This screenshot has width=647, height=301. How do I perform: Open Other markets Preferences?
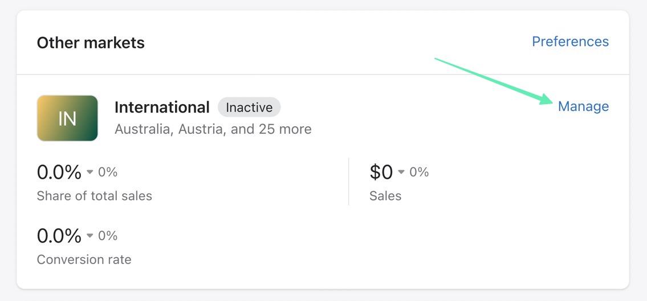[570, 42]
